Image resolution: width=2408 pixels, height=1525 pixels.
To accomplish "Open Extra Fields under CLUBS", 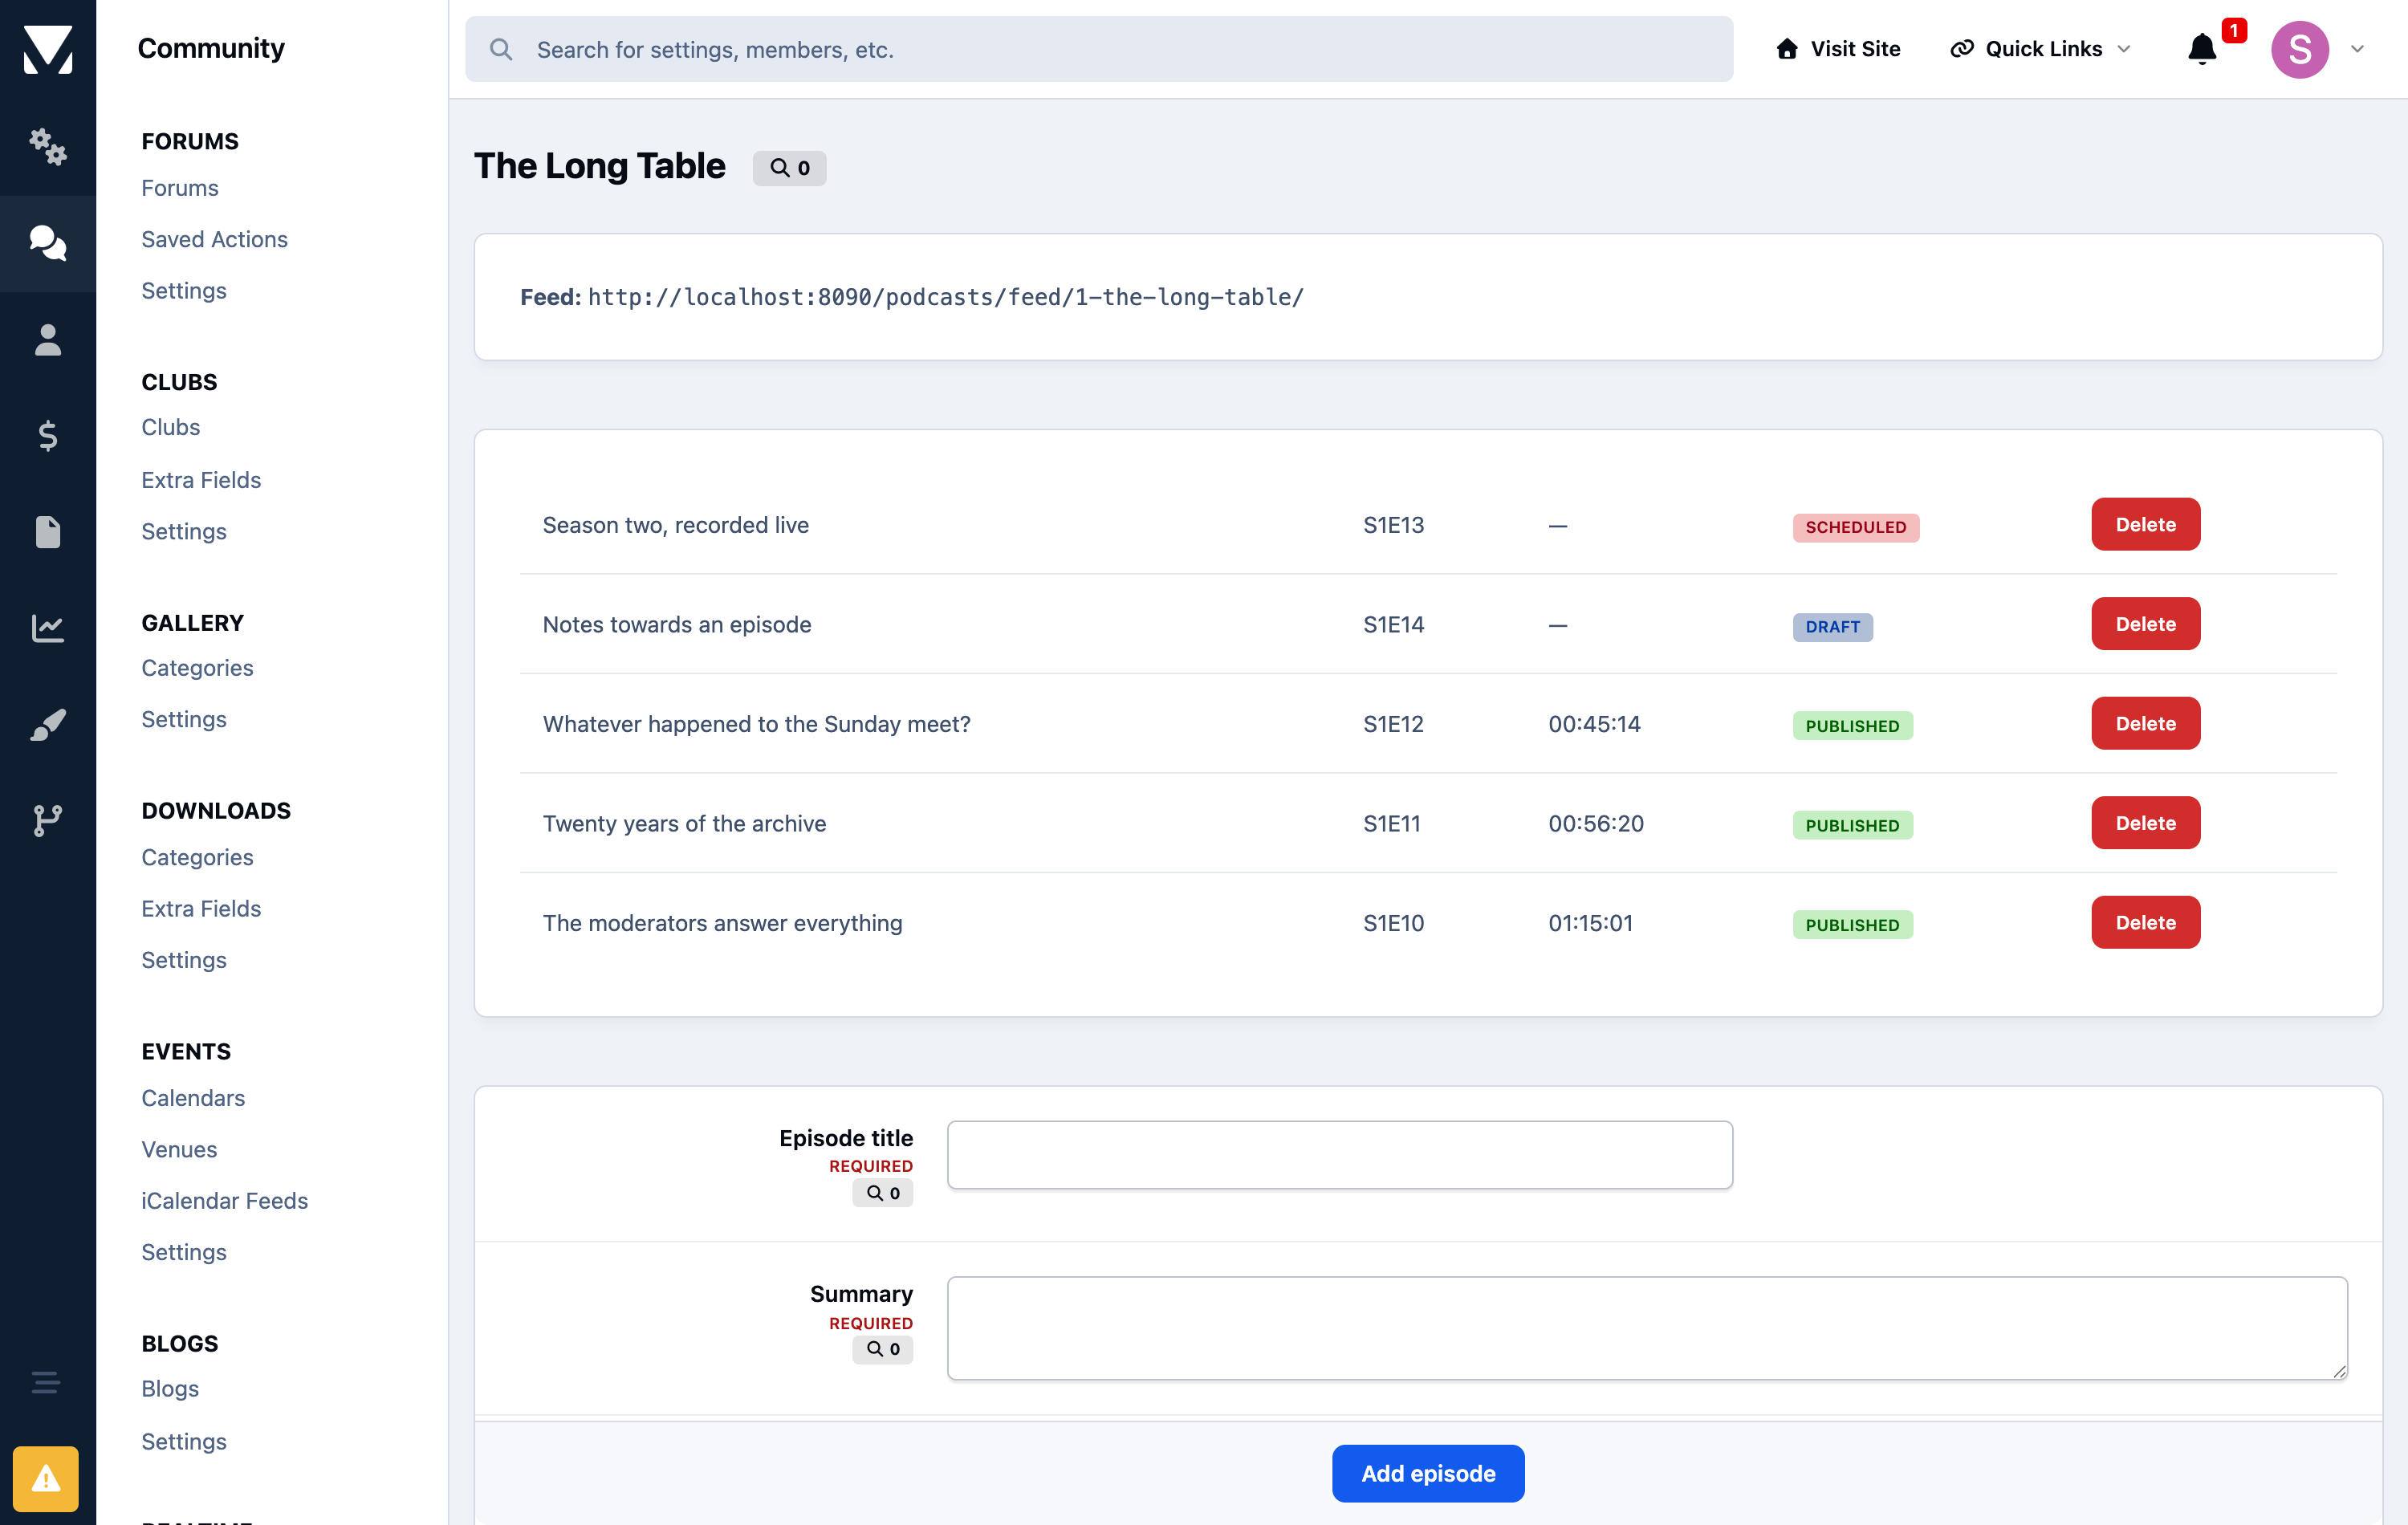I will (201, 480).
